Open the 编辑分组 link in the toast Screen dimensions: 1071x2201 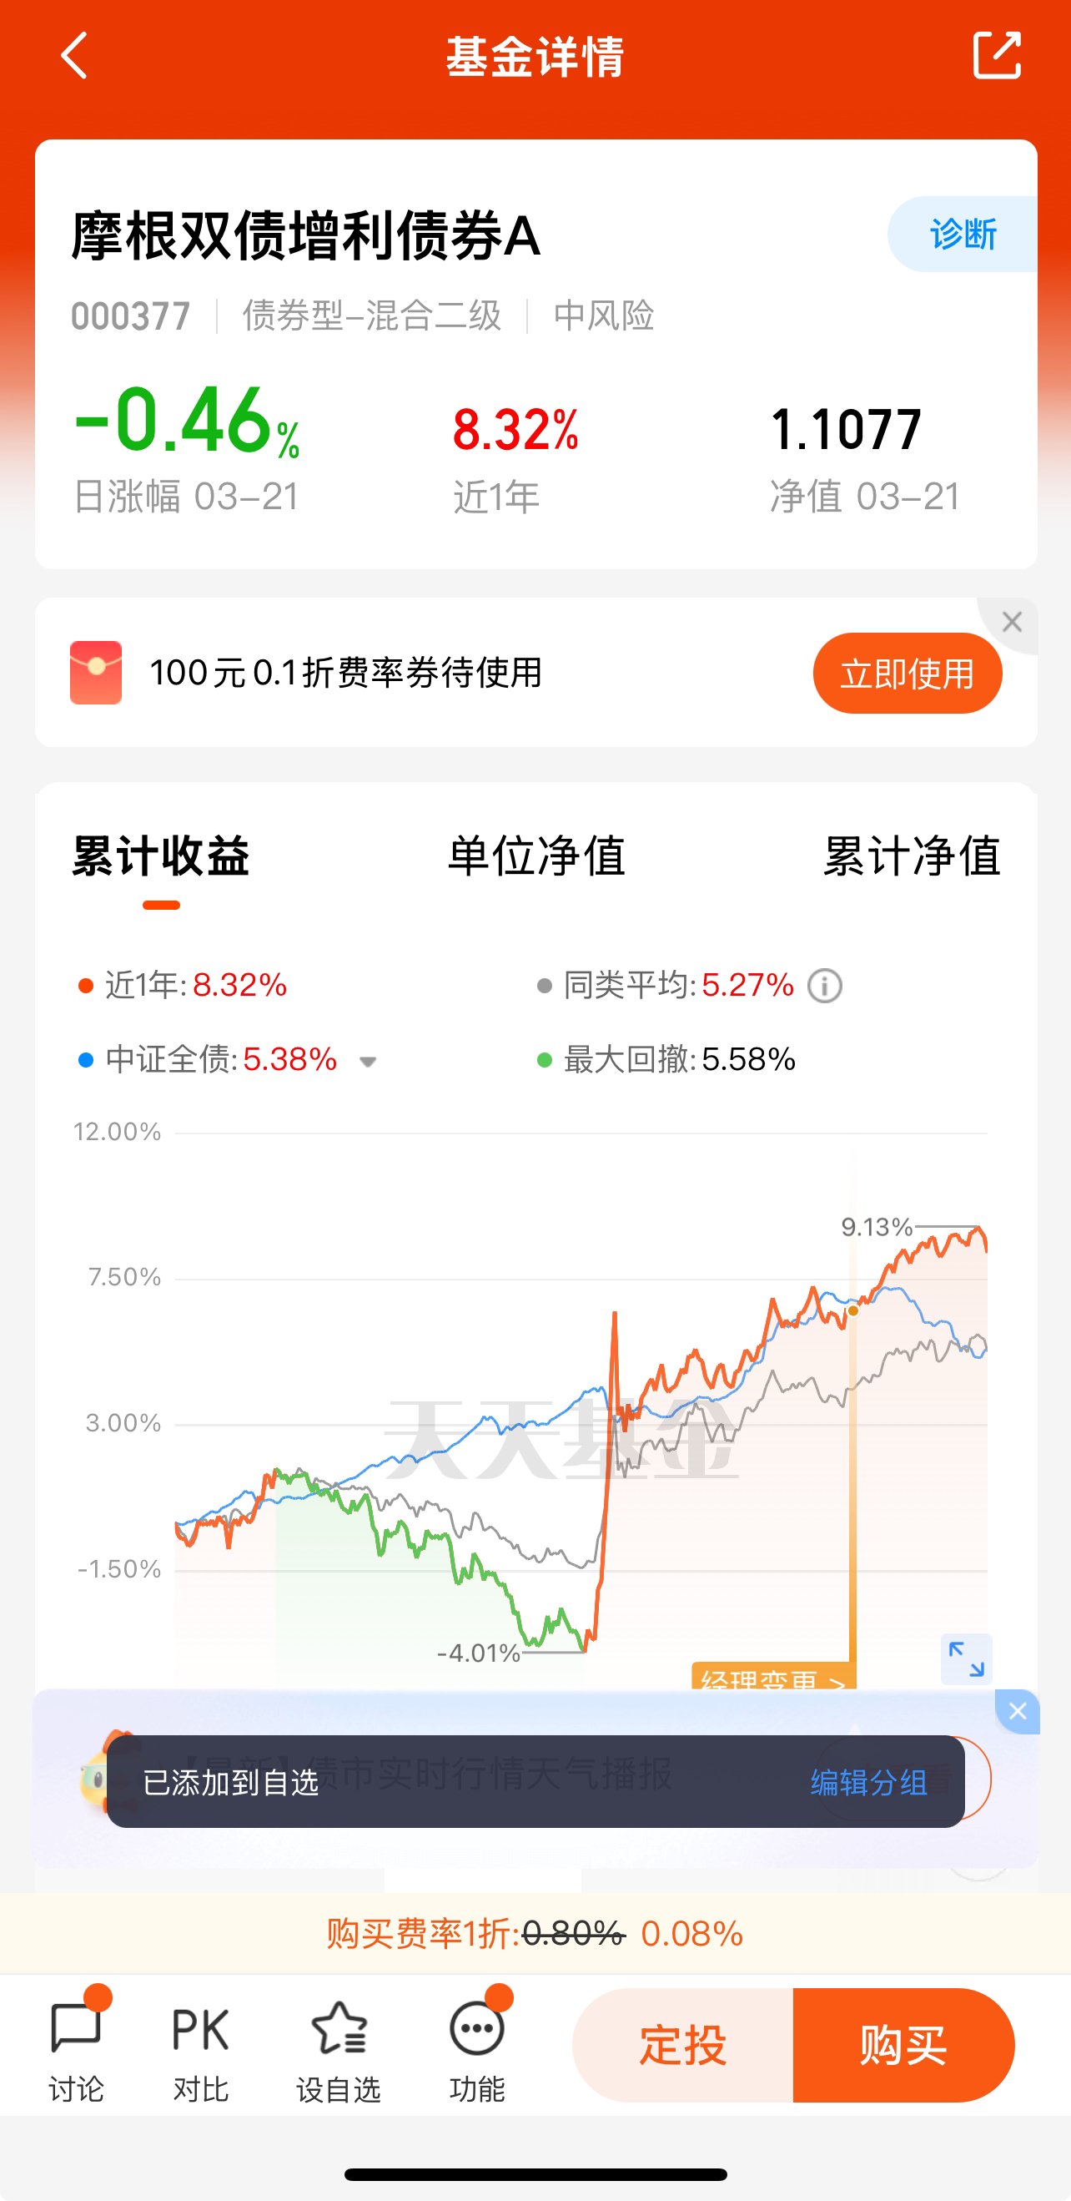868,1783
